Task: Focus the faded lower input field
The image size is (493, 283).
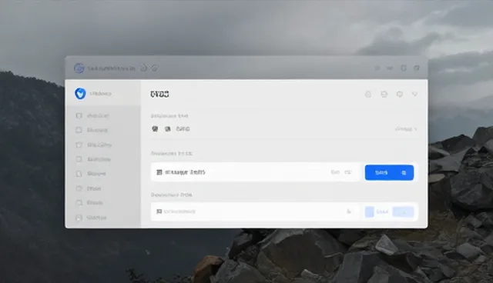Action: (x=255, y=211)
